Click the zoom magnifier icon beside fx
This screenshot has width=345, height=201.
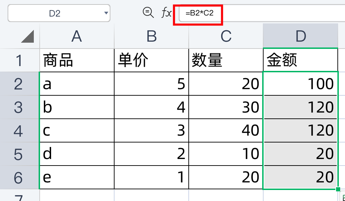click(x=148, y=13)
